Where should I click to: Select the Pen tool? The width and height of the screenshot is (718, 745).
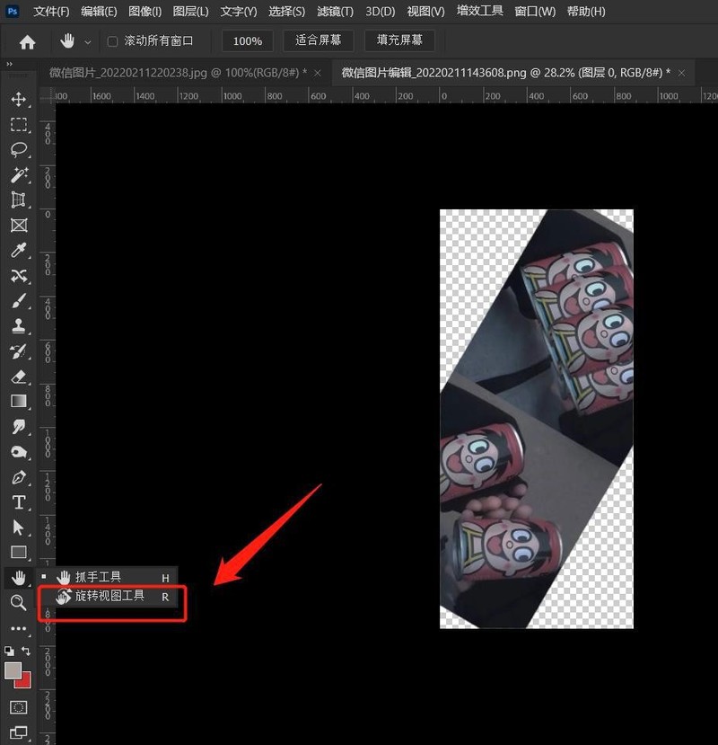(x=18, y=477)
